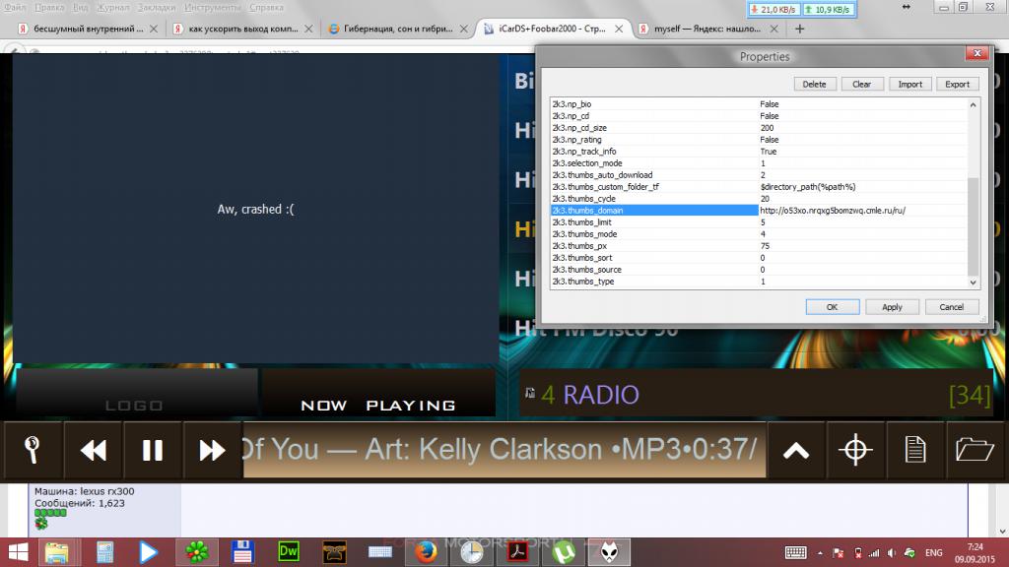This screenshot has width=1009, height=567.
Task: Click the Delete button in Properties
Action: tap(814, 85)
